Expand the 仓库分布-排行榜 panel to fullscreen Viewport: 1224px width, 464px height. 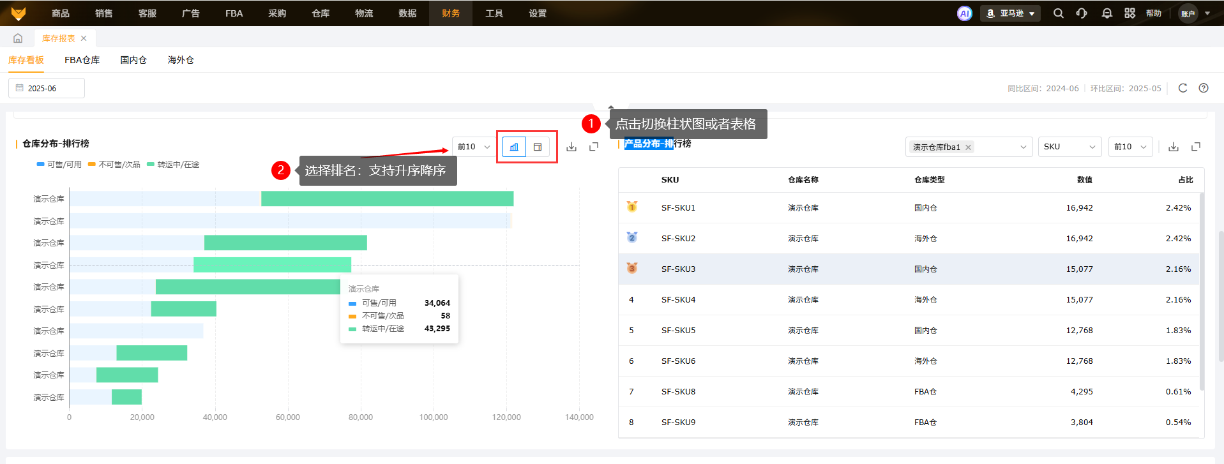coord(594,147)
